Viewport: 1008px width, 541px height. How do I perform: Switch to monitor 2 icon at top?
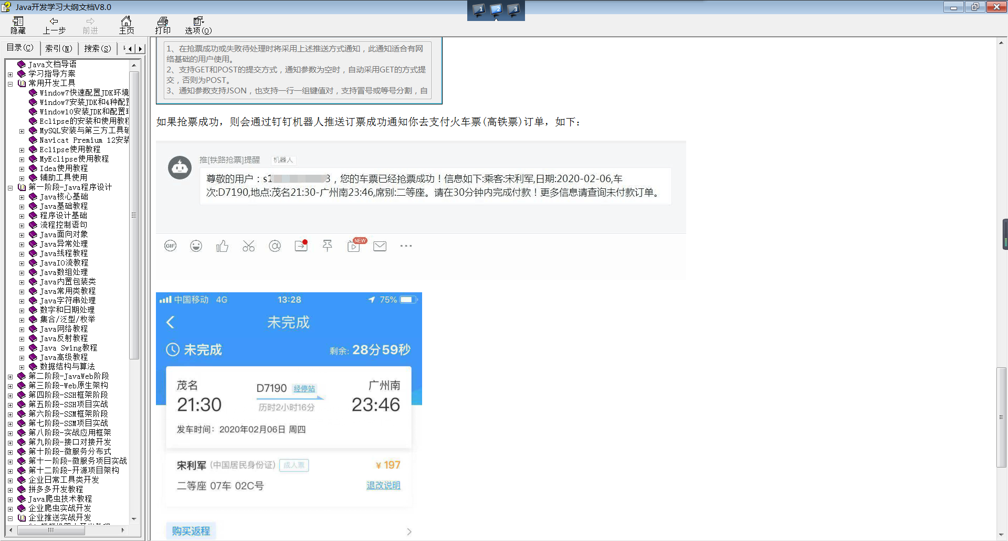(496, 9)
